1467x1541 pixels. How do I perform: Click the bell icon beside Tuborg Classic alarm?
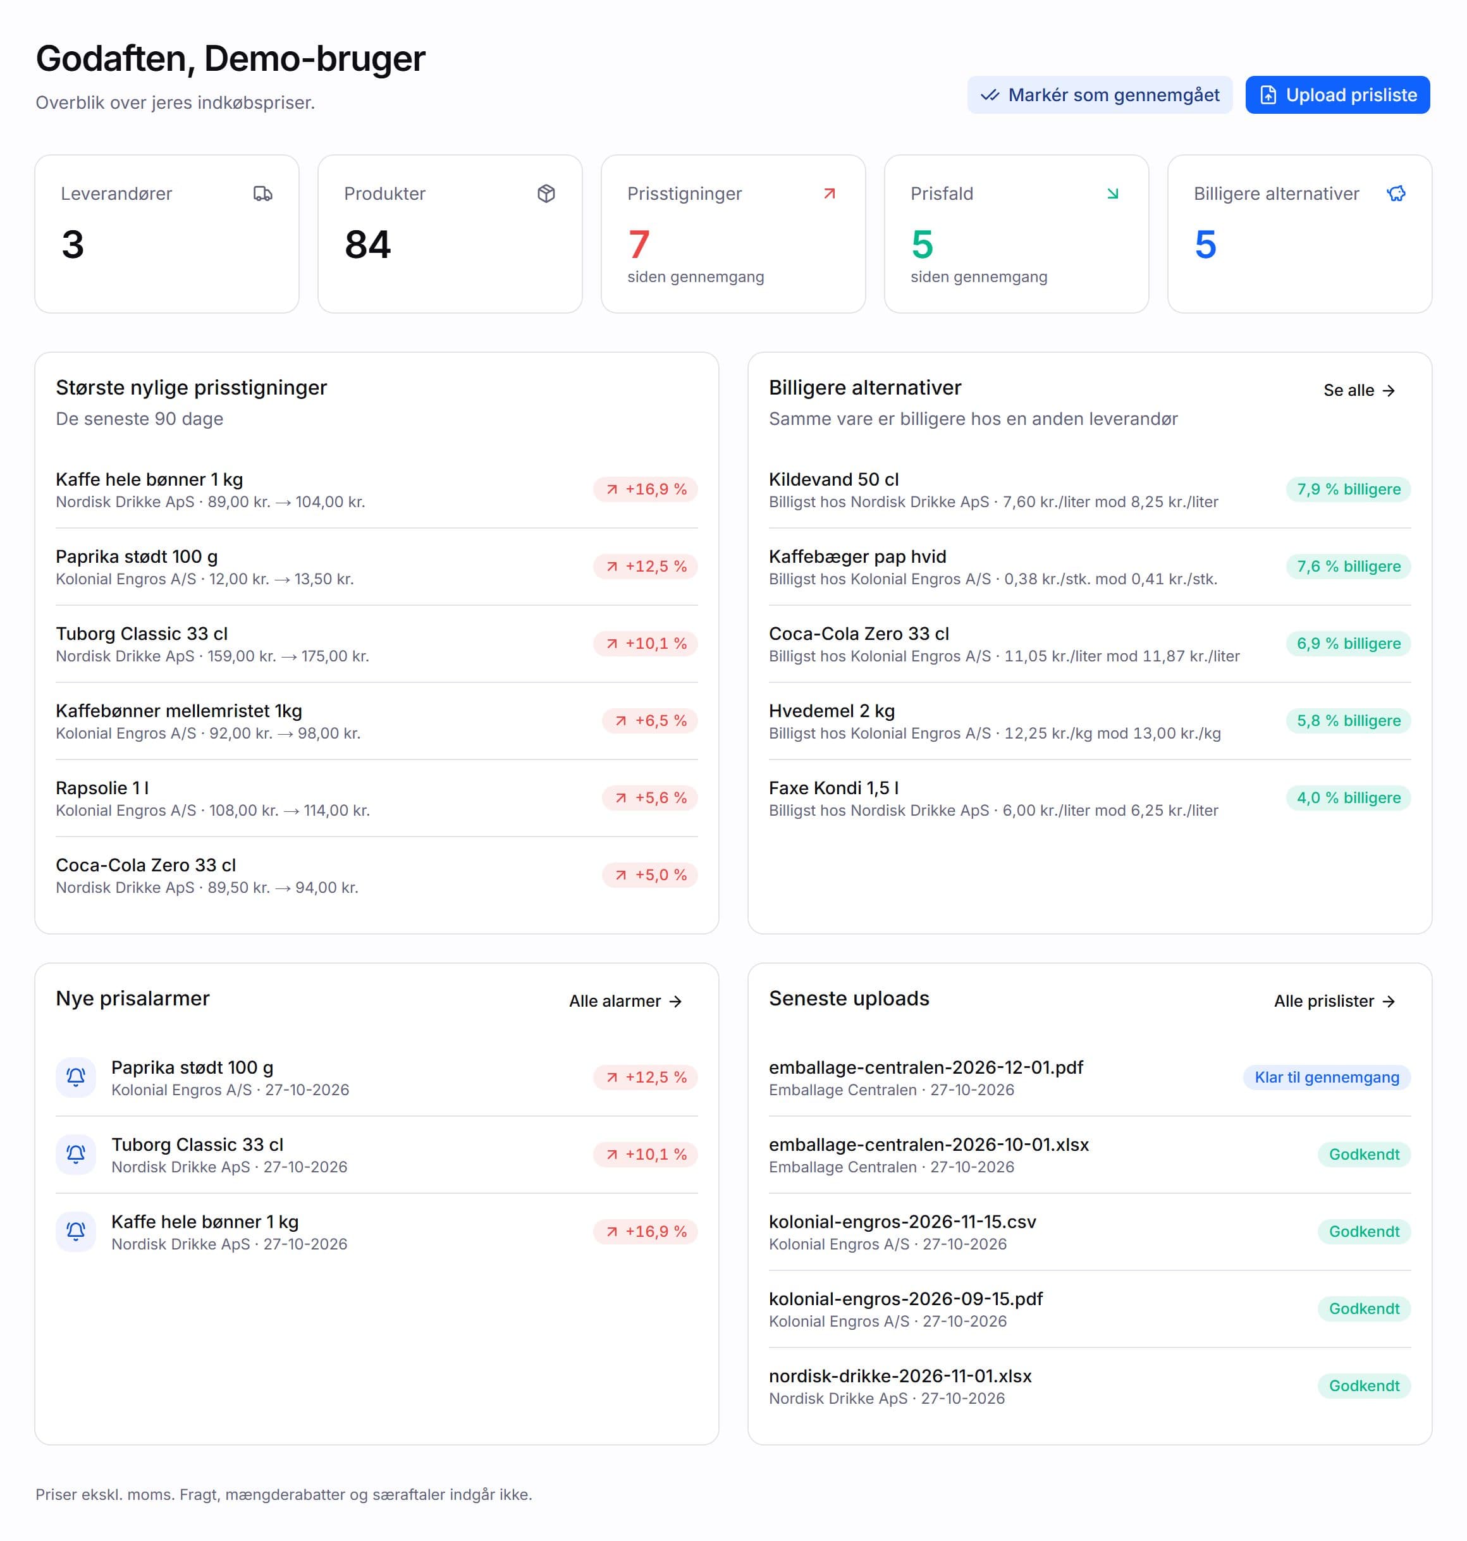(76, 1154)
